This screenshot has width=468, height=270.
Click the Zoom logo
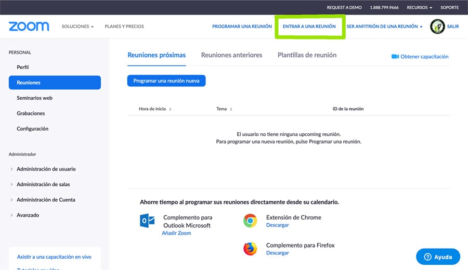(29, 27)
